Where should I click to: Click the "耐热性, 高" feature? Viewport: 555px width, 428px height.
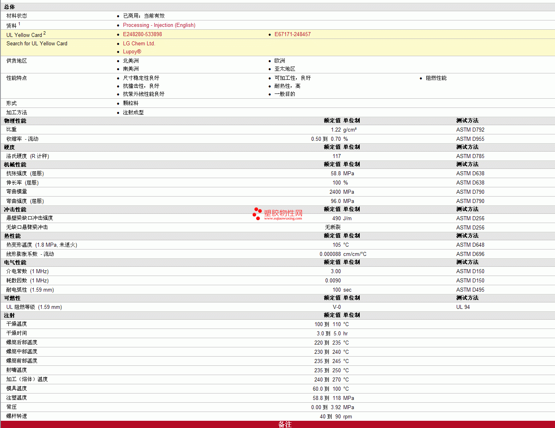click(x=288, y=86)
